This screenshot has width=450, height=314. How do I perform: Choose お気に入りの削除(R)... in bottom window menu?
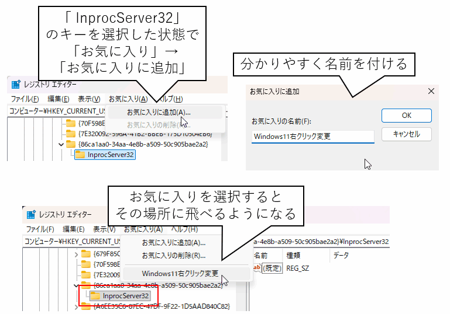(174, 255)
